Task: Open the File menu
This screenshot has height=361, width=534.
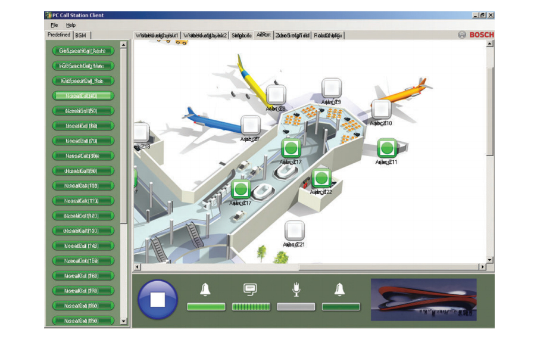Action: (54, 25)
